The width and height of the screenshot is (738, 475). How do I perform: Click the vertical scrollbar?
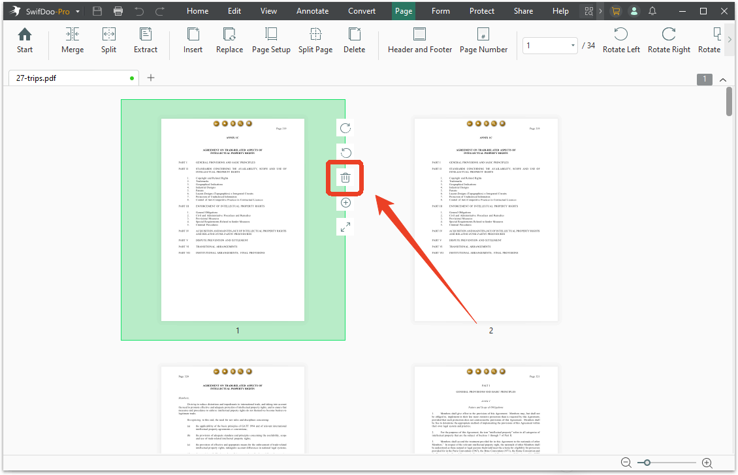[x=729, y=101]
